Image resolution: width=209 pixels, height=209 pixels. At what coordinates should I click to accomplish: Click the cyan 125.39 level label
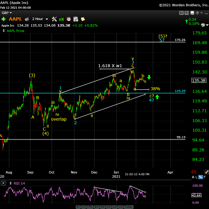[180, 91]
